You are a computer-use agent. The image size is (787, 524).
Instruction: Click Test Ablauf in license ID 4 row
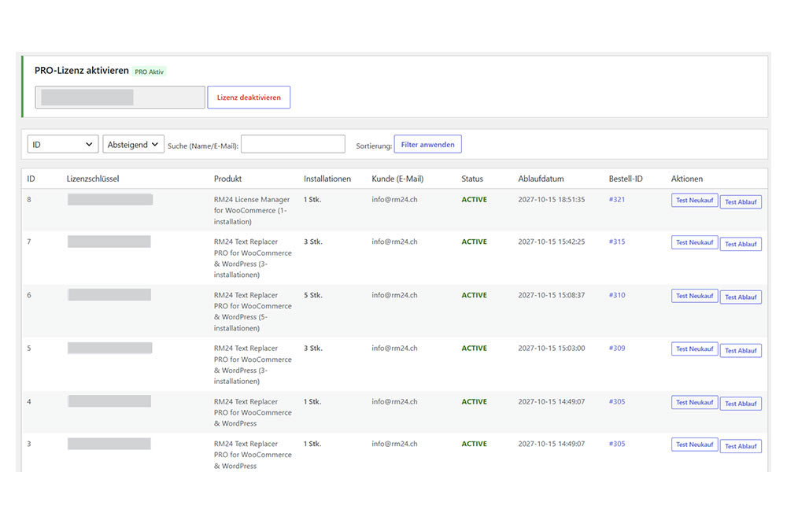[741, 404]
